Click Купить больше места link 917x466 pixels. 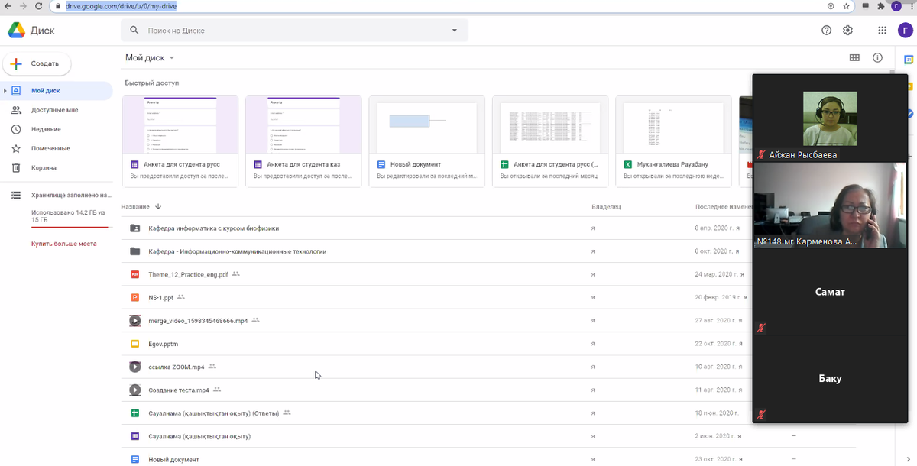[x=63, y=244]
